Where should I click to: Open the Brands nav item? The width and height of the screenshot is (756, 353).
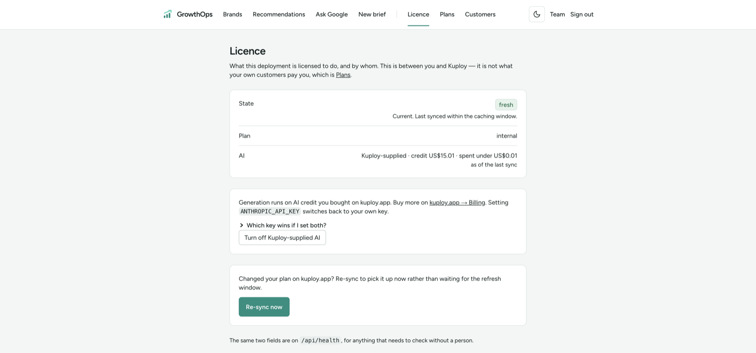pyautogui.click(x=232, y=14)
